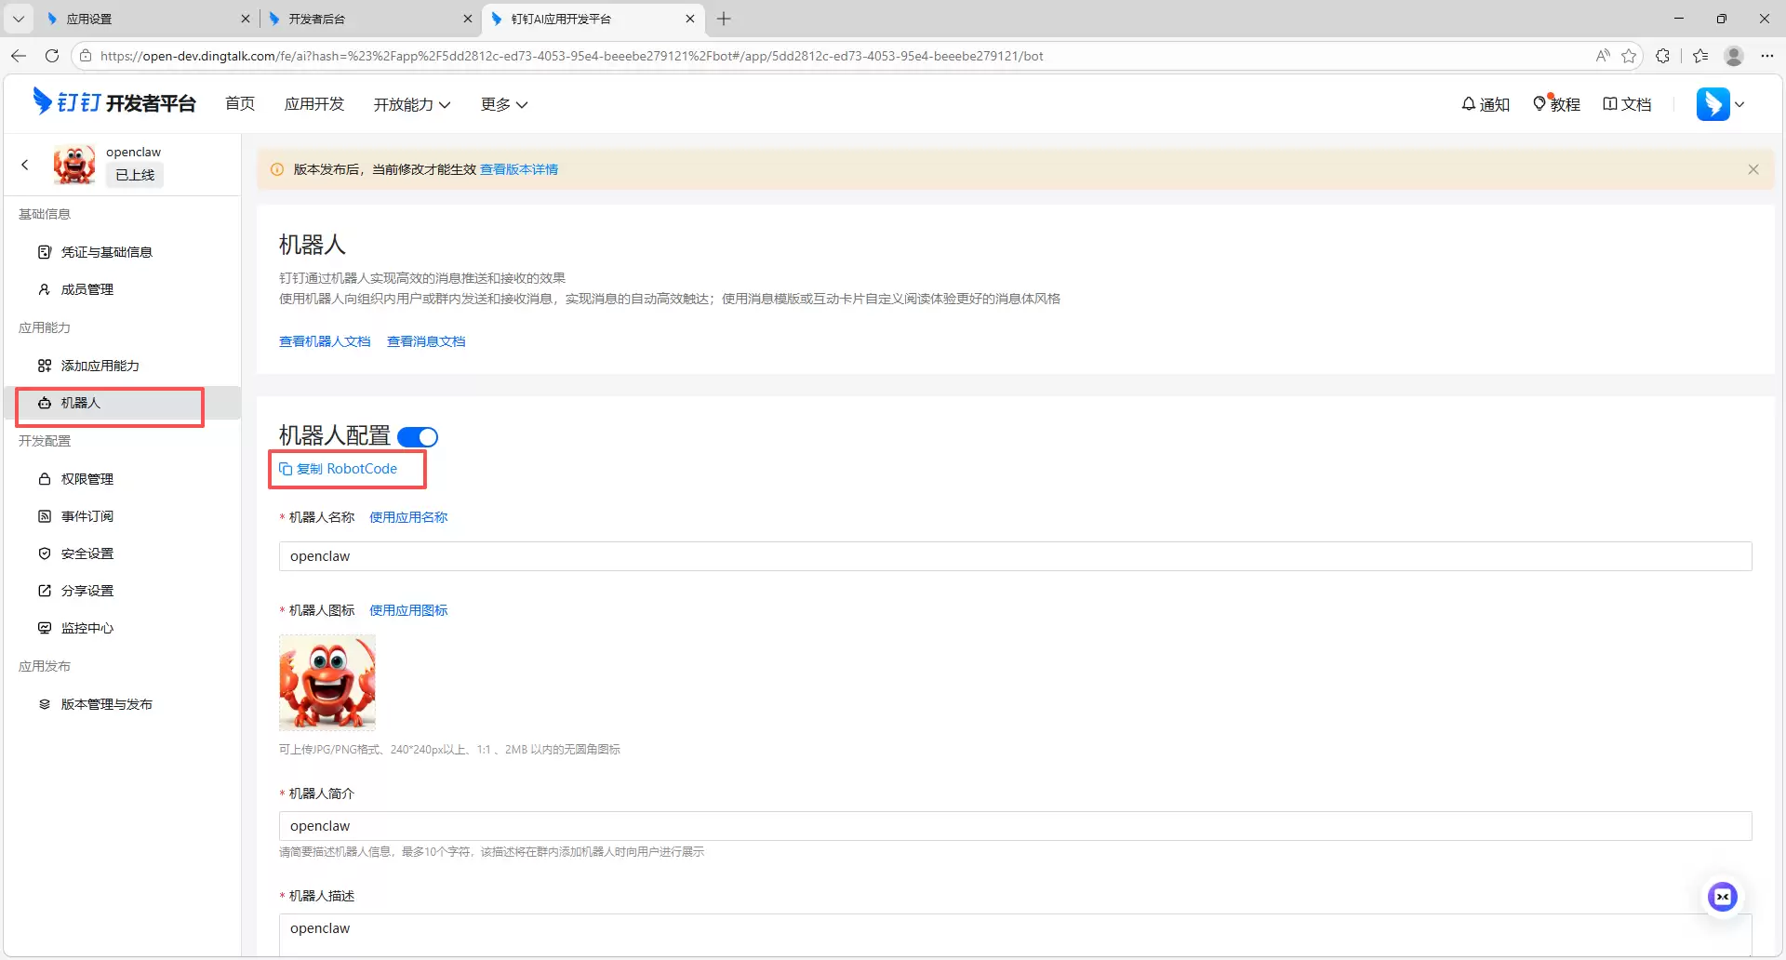Image resolution: width=1786 pixels, height=960 pixels.
Task: Refresh the page in the browser
Action: pyautogui.click(x=52, y=56)
